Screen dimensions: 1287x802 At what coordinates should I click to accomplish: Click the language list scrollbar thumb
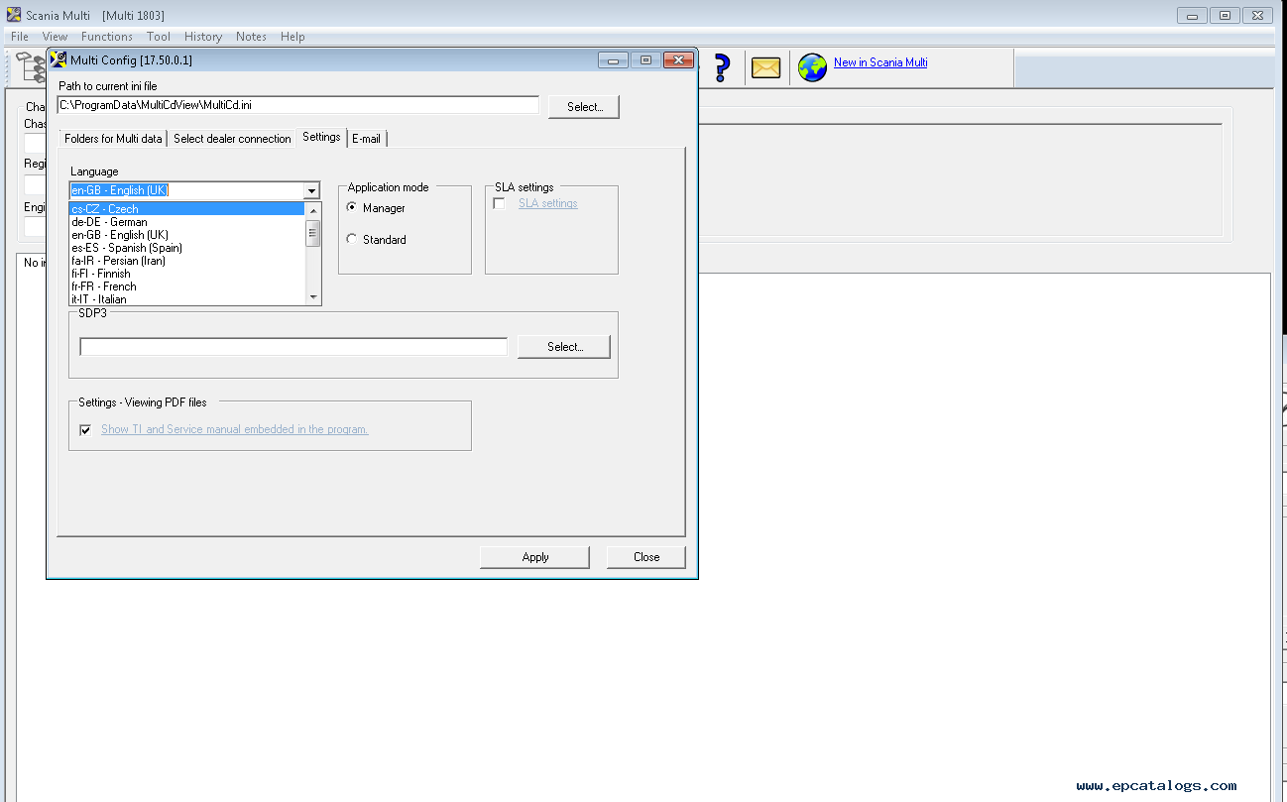313,234
